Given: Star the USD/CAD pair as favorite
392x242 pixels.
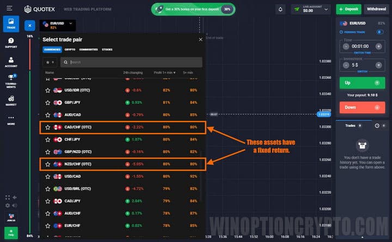Looking at the screenshot, I should point(47,177).
